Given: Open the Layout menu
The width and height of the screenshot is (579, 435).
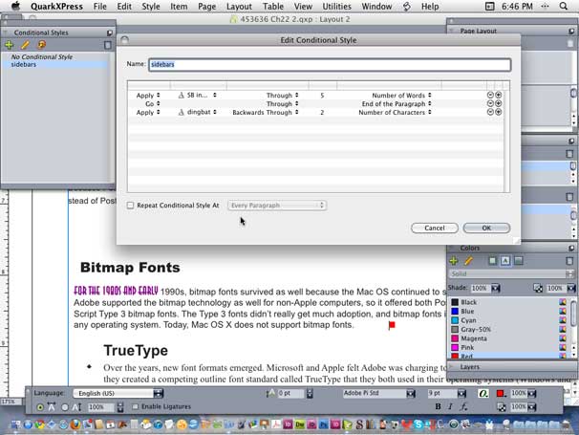Looking at the screenshot, I should pos(239,7).
